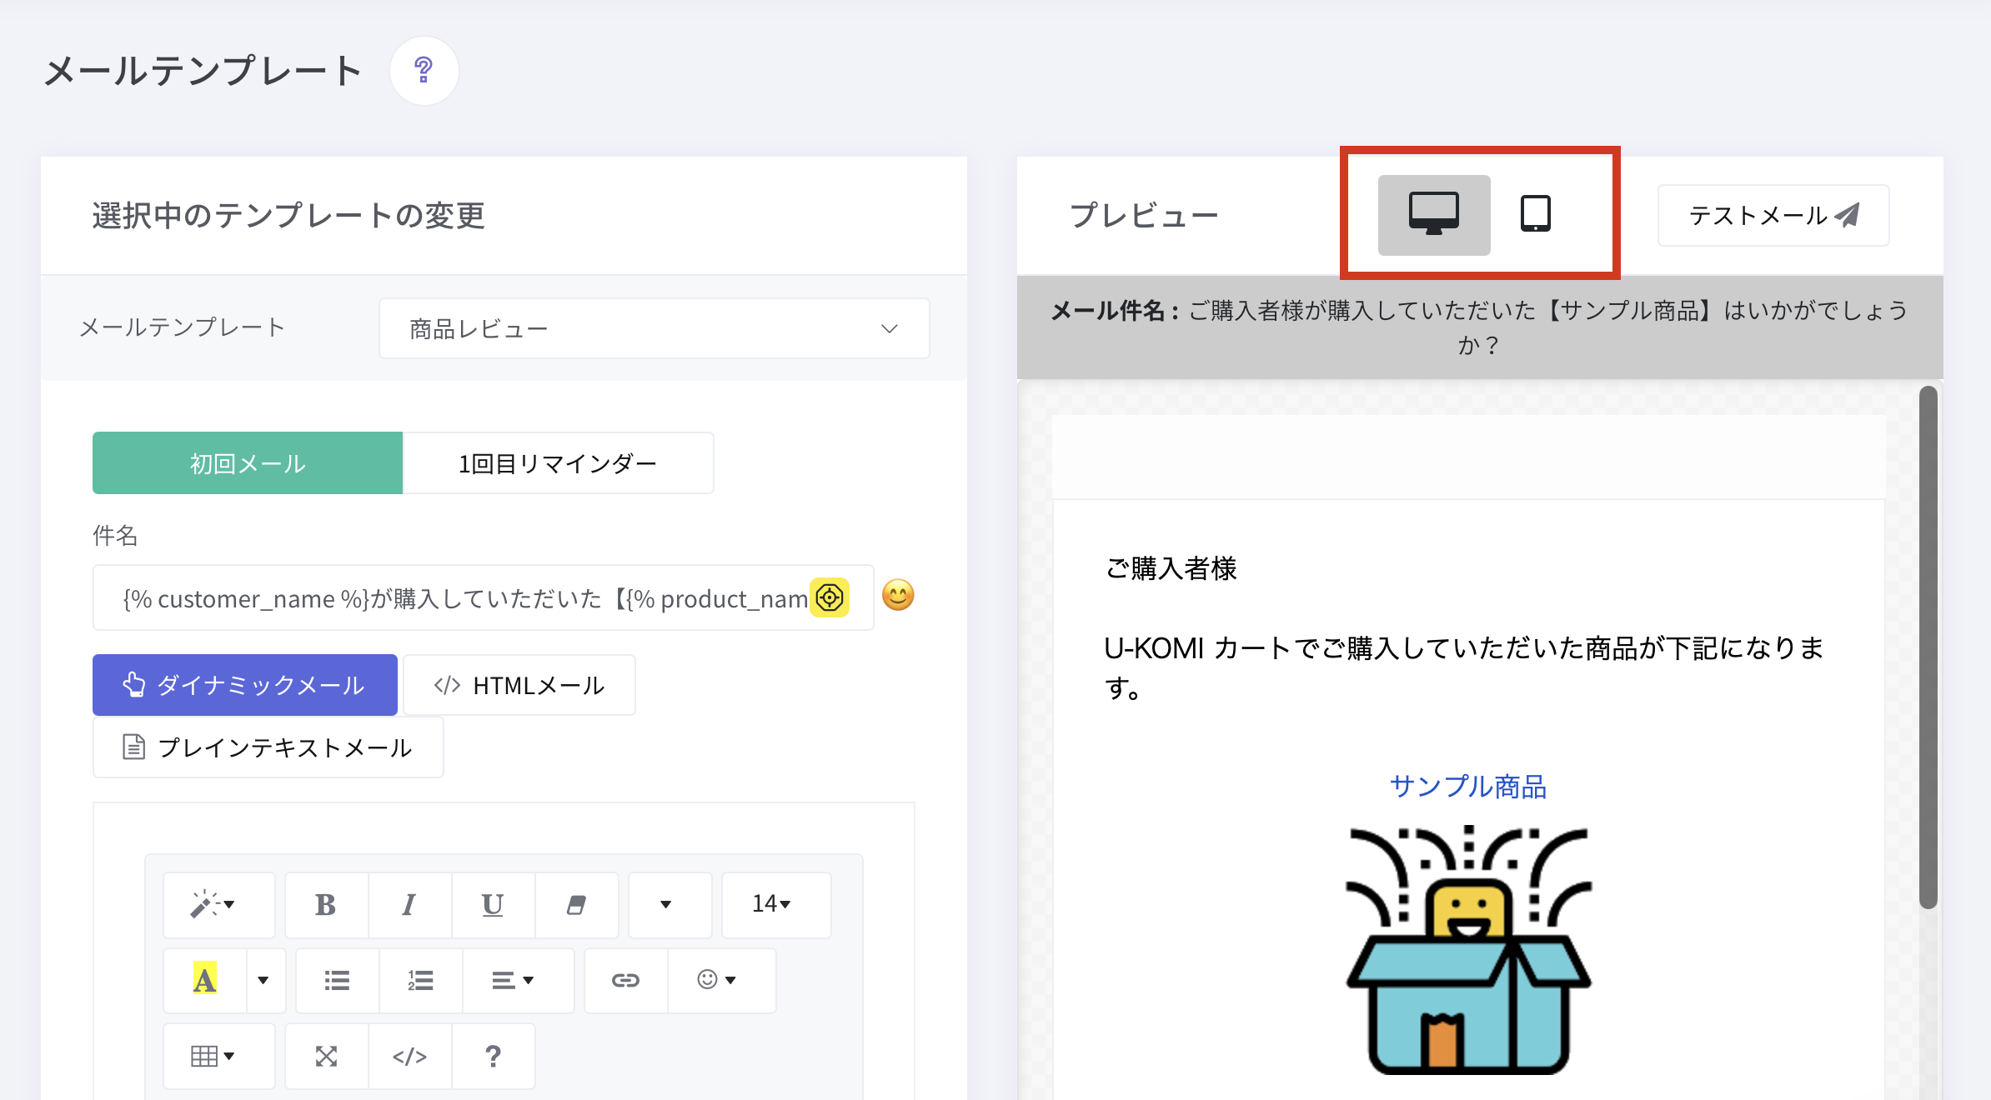Choose the ダイナミックメール mode
The height and width of the screenshot is (1100, 1991).
(x=244, y=685)
